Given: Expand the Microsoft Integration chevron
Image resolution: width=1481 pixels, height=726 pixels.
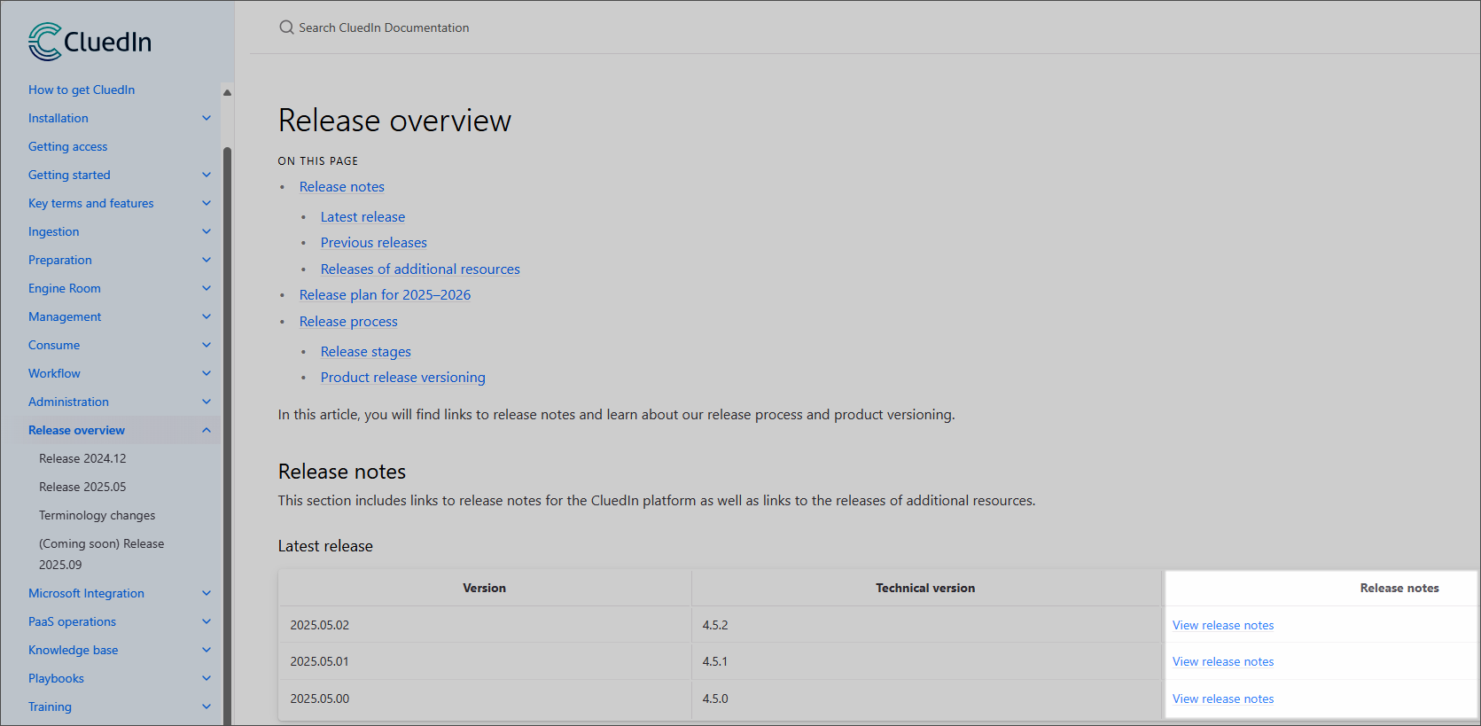Looking at the screenshot, I should [207, 593].
